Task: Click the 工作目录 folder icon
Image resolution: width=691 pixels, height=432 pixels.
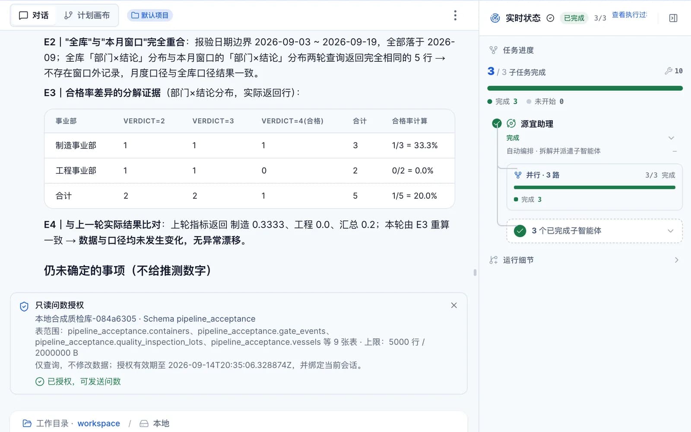Action: (x=27, y=423)
